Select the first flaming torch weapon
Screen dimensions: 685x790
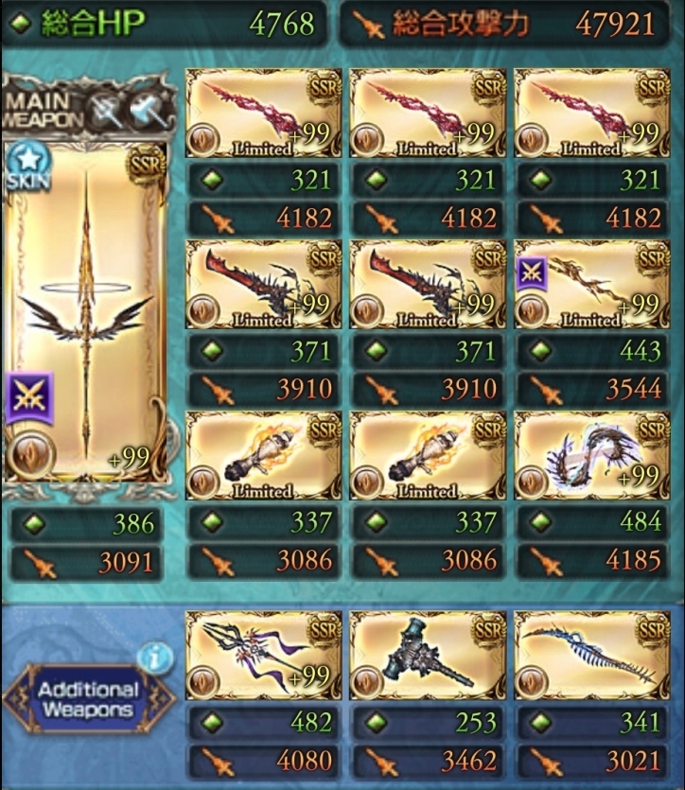tap(263, 455)
